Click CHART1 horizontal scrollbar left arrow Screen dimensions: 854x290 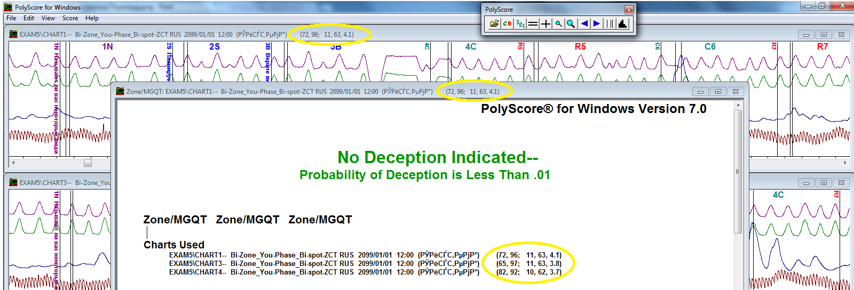13,163
